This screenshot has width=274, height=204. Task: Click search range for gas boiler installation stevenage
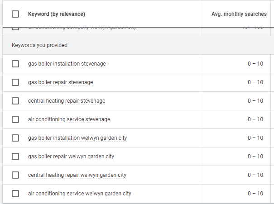pyautogui.click(x=255, y=64)
